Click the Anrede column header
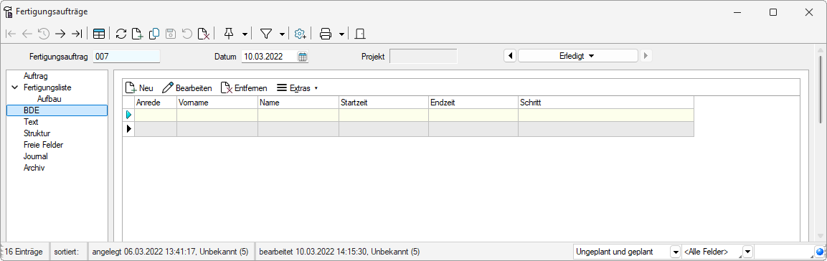The height and width of the screenshot is (261, 827). tap(156, 103)
